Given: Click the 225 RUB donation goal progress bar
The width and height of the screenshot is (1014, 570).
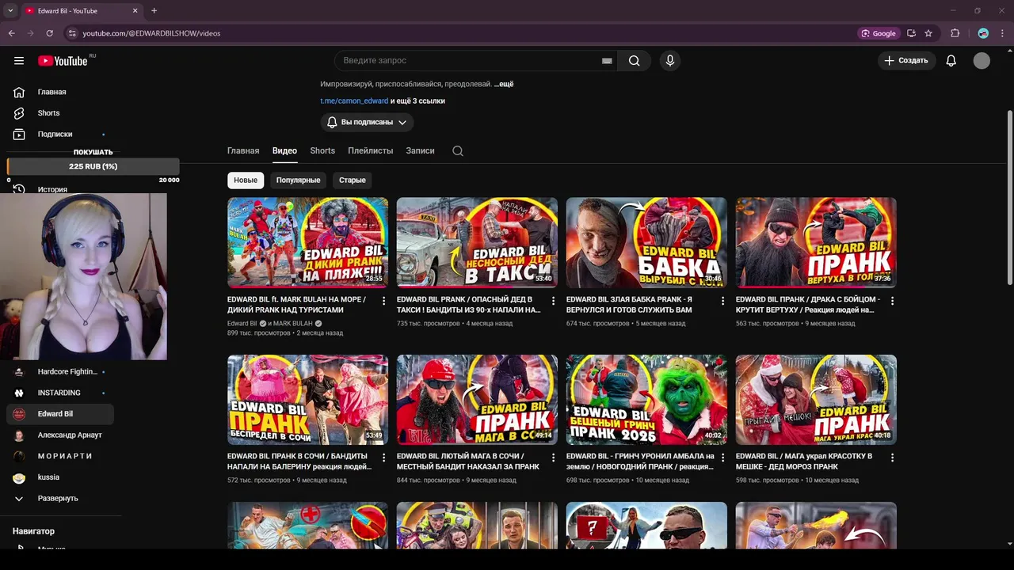Looking at the screenshot, I should (x=93, y=167).
